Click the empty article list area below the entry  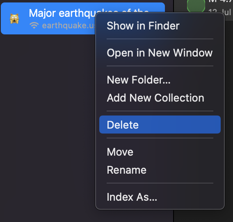pyautogui.click(x=203, y=216)
